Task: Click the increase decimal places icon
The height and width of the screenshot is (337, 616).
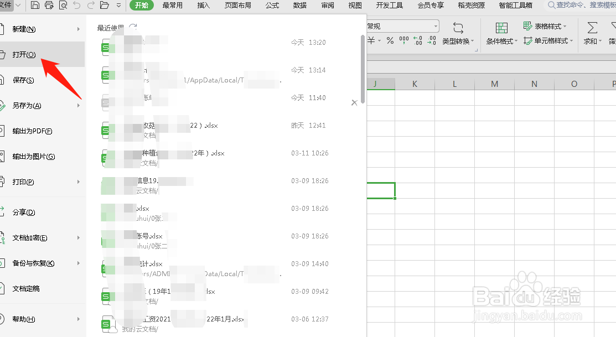Action: (417, 40)
